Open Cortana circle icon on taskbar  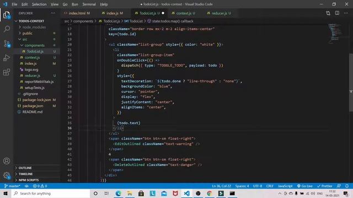pyautogui.click(x=95, y=193)
